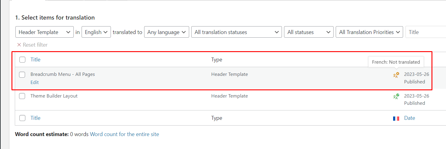Click the Title column link in table footer

tap(35, 118)
